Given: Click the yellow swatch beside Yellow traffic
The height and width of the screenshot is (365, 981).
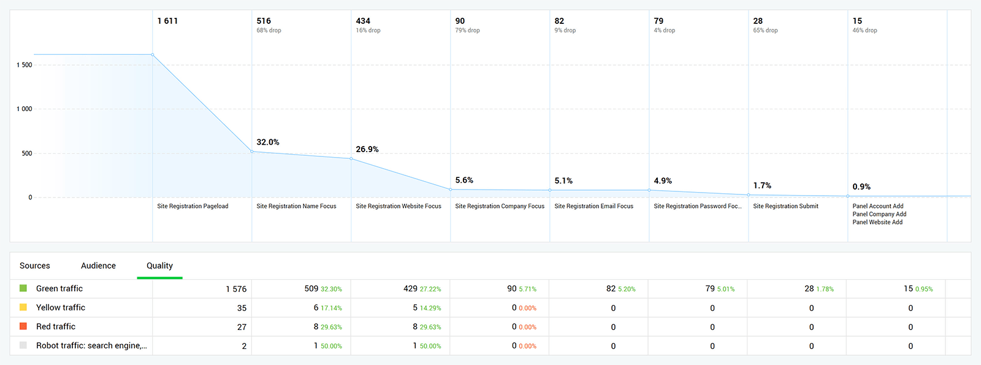Looking at the screenshot, I should 23,307.
